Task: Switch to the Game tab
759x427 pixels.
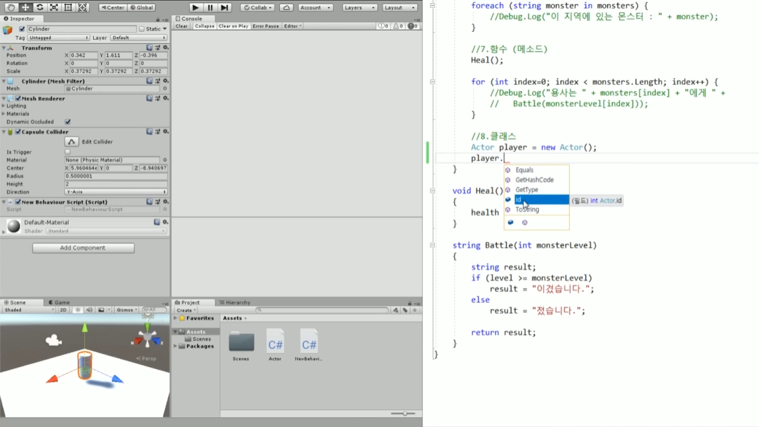Action: [x=59, y=302]
